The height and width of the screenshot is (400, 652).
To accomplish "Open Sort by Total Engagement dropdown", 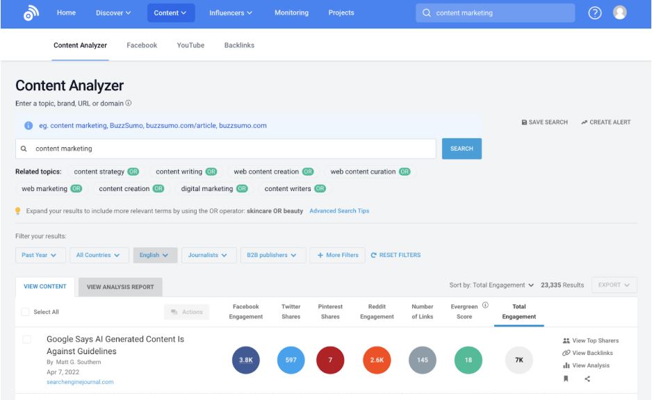I will coord(491,285).
